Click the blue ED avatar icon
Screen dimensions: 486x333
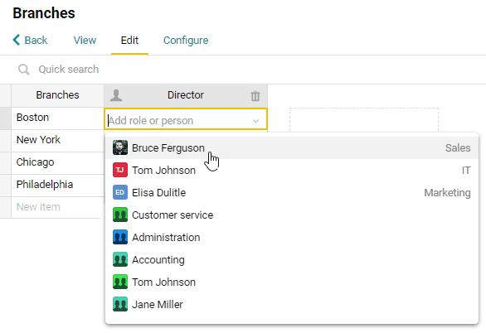[x=120, y=192]
